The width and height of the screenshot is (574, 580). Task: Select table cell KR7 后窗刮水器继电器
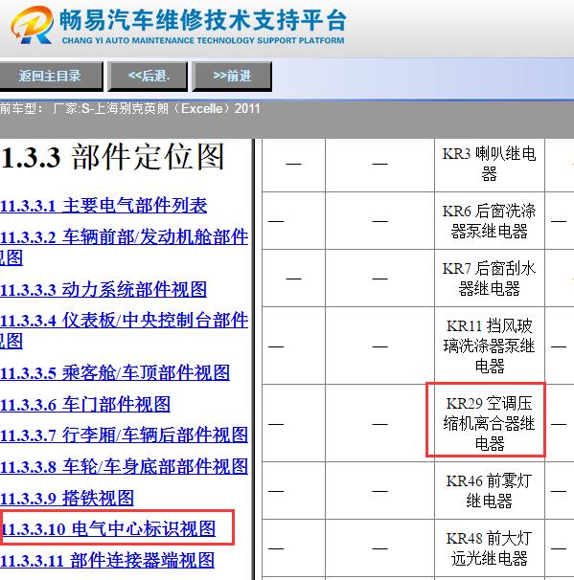click(490, 279)
